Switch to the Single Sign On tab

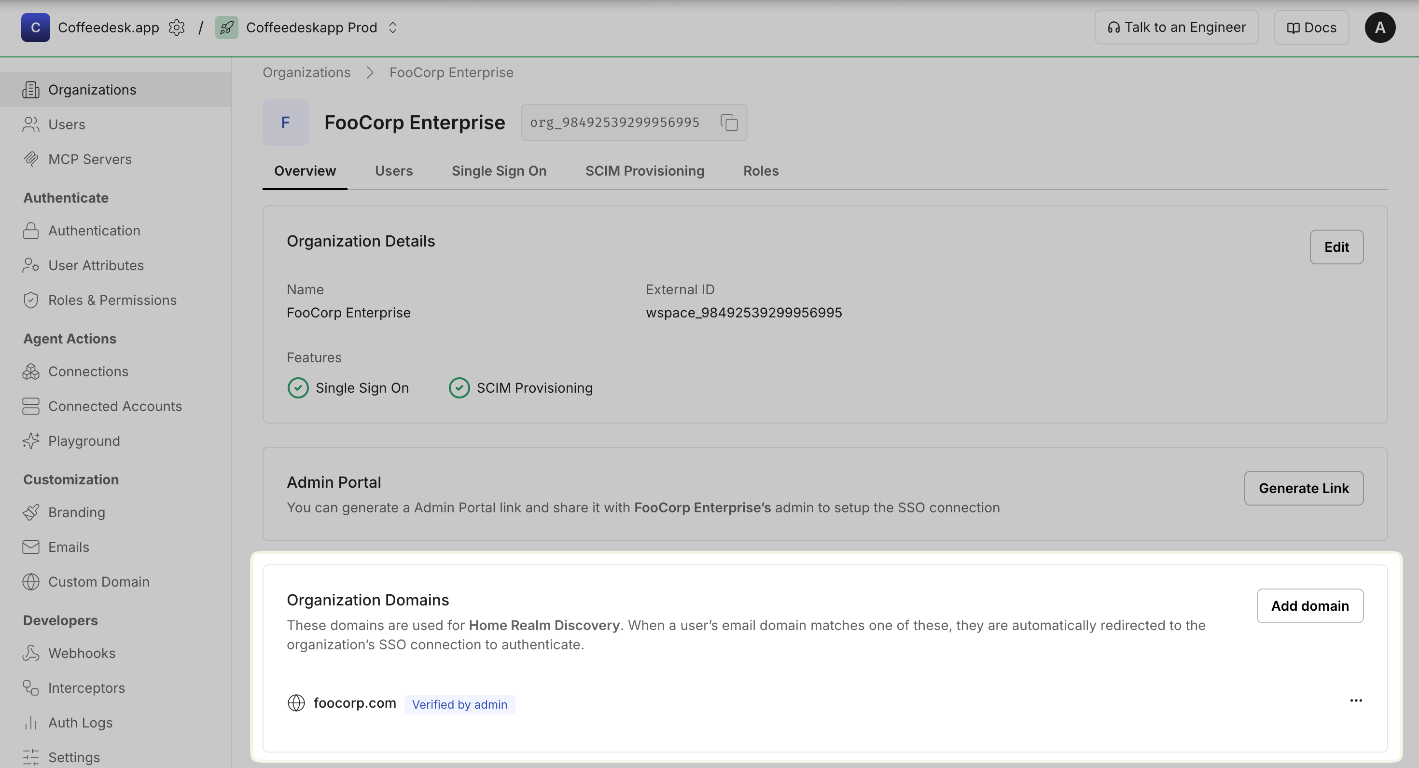point(499,171)
